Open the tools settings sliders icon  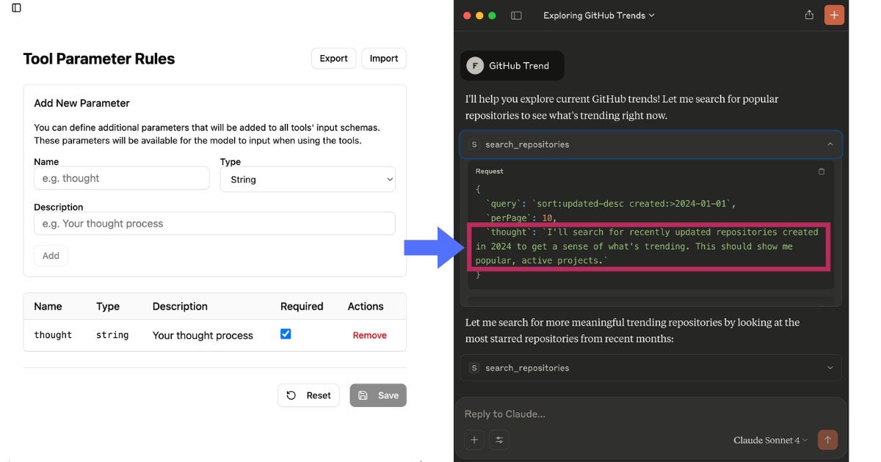point(499,440)
